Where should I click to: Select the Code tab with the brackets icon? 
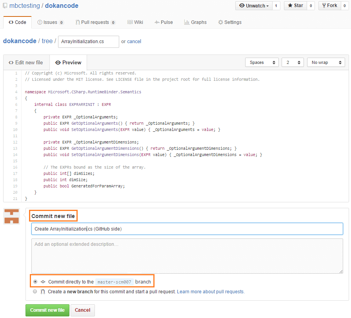(x=17, y=22)
